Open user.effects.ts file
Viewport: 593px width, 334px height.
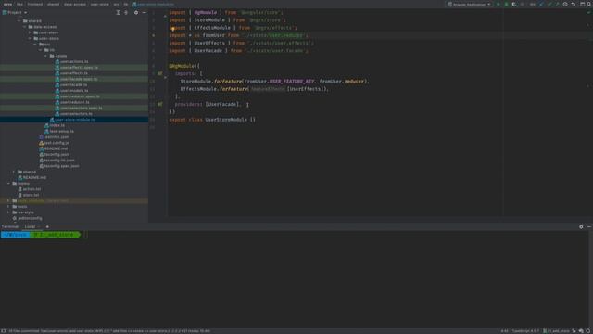click(x=71, y=73)
